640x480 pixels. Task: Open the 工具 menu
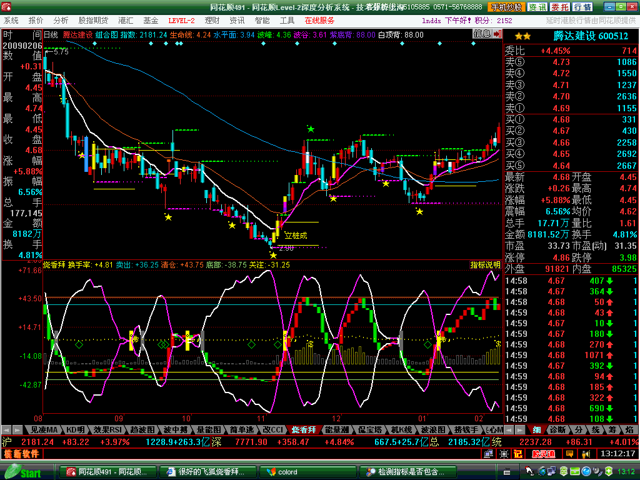[287, 21]
